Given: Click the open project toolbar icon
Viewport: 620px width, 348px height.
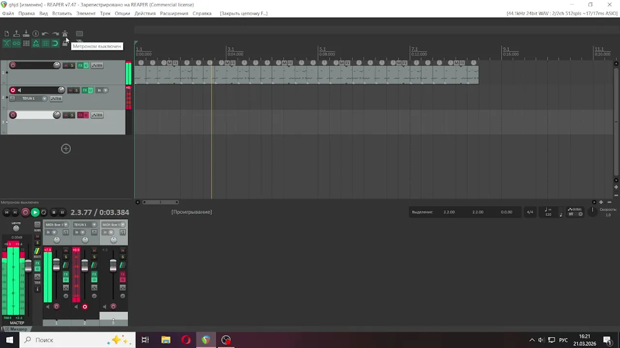Looking at the screenshot, I should coord(16,34).
